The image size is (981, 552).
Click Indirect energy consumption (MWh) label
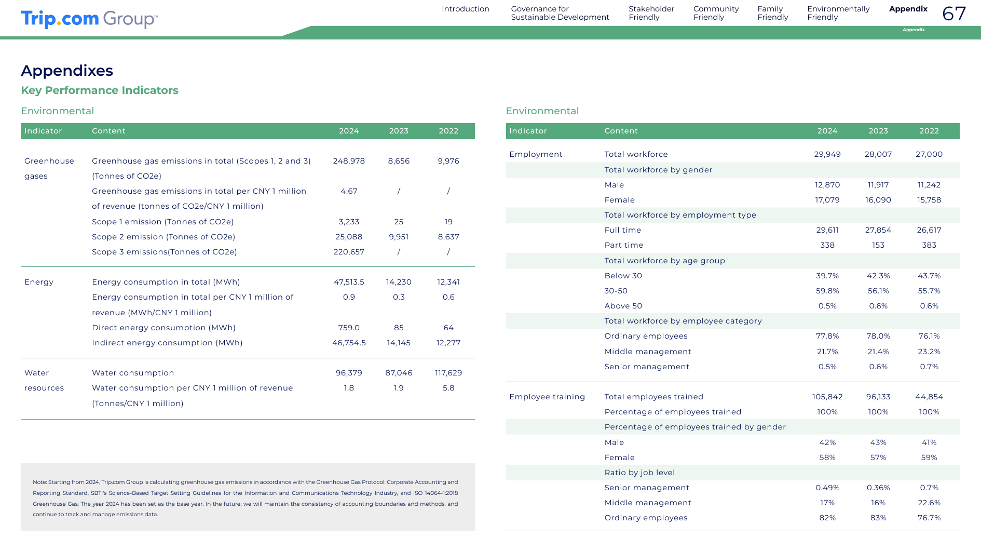(x=167, y=343)
